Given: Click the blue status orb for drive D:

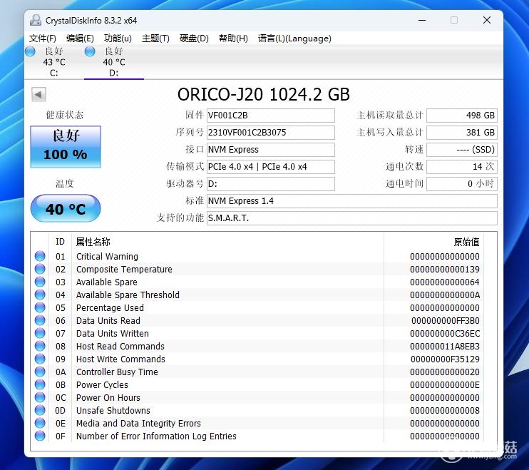Looking at the screenshot, I should point(90,51).
